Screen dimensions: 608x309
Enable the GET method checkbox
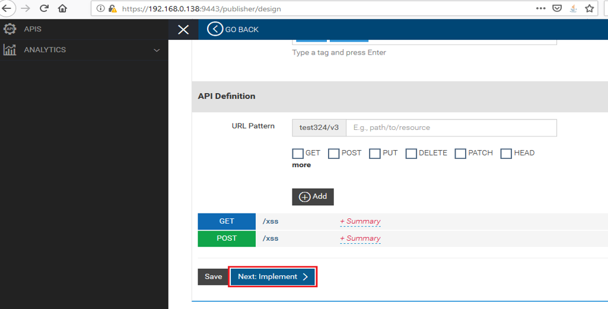(298, 154)
